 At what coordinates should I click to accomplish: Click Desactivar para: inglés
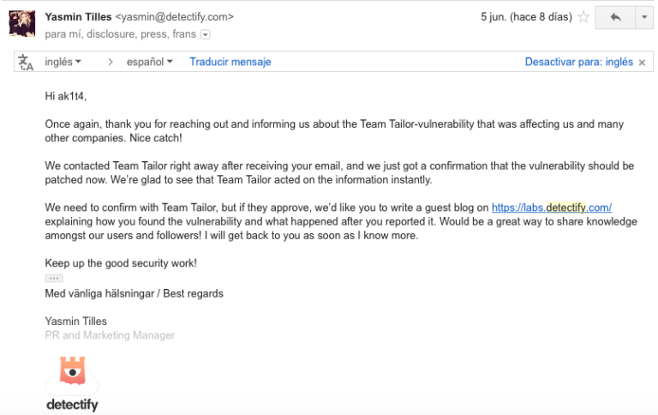click(578, 62)
